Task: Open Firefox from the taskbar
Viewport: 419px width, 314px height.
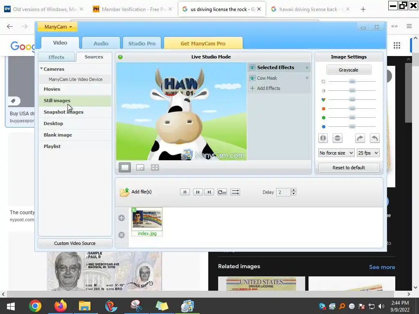Action: (x=61, y=306)
